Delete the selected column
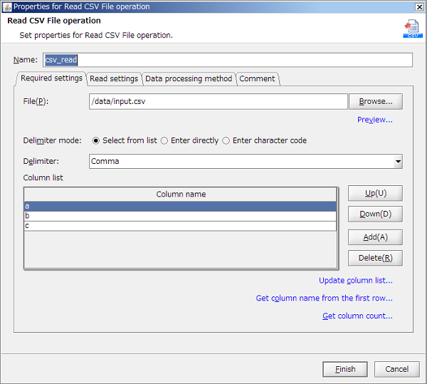 (x=375, y=258)
